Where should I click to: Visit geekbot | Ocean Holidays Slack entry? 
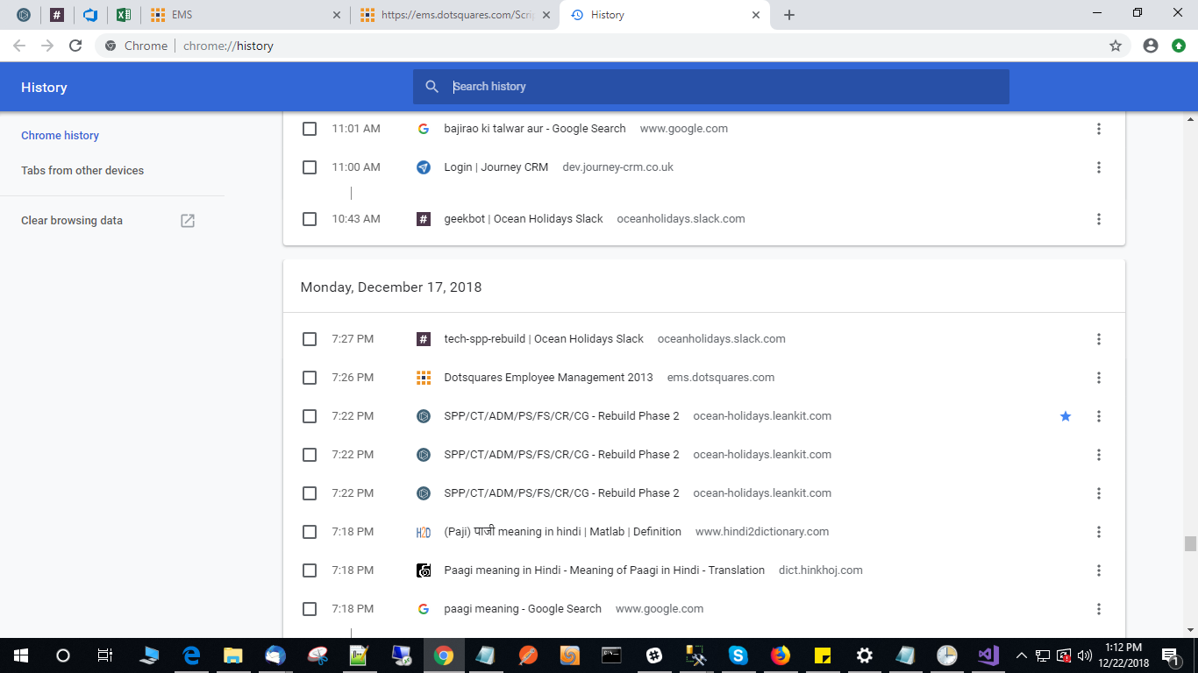[x=524, y=219]
